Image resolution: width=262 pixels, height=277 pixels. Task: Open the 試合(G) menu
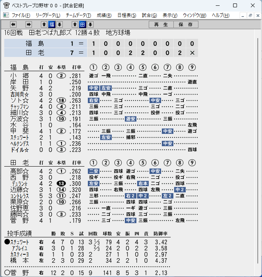(149, 15)
